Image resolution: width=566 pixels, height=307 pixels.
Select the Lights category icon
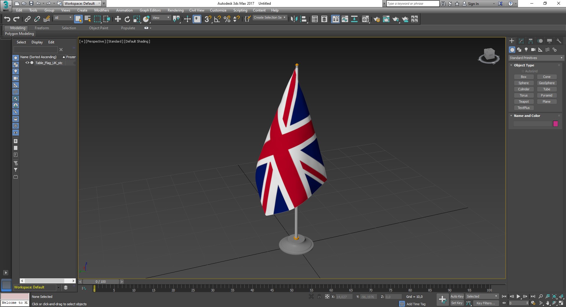tap(526, 50)
